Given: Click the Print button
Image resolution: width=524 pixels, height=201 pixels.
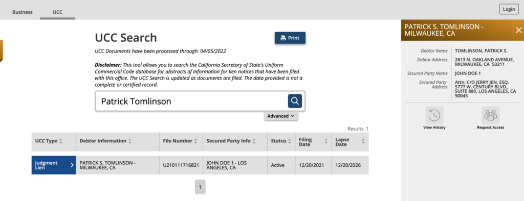Looking at the screenshot, I should pos(290,38).
